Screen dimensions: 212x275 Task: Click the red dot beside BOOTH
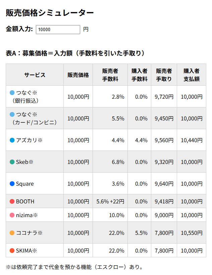point(12,201)
